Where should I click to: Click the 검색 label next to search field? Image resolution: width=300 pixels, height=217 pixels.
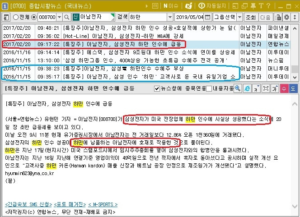click(122, 17)
